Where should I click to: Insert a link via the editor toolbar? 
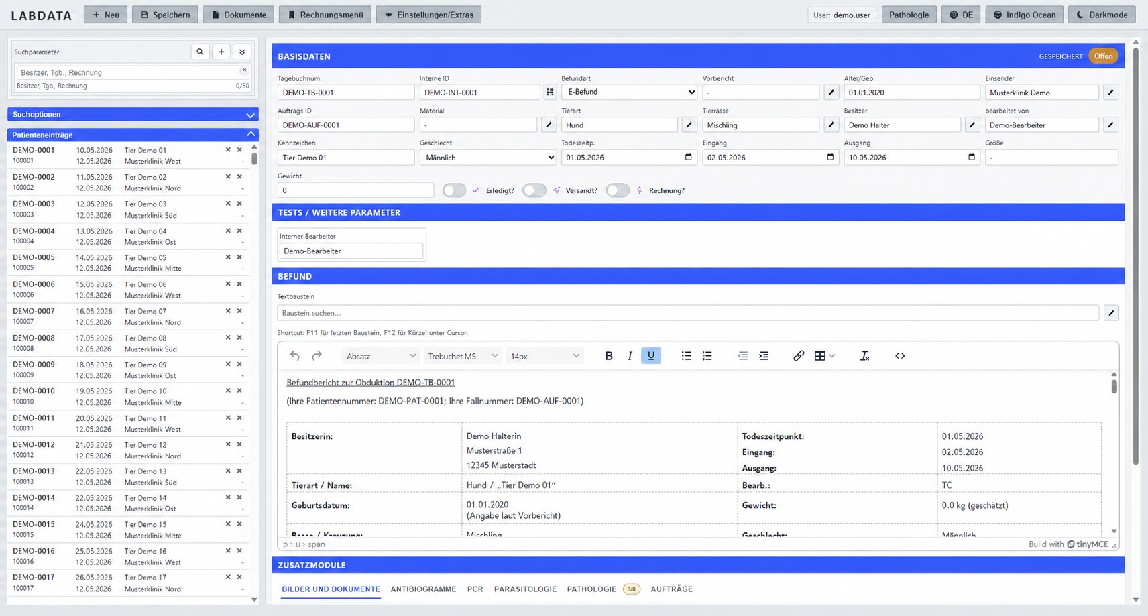[x=799, y=356]
